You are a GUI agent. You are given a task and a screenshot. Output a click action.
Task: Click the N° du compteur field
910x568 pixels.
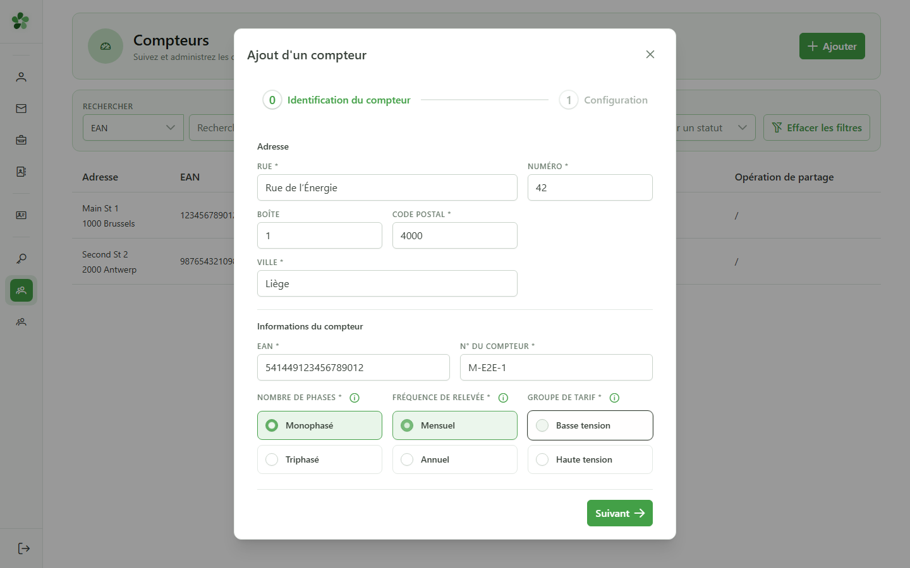(x=556, y=367)
